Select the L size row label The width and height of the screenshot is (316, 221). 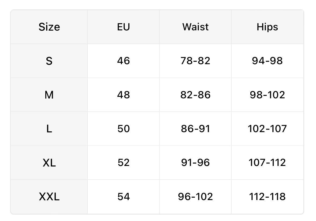pos(49,129)
